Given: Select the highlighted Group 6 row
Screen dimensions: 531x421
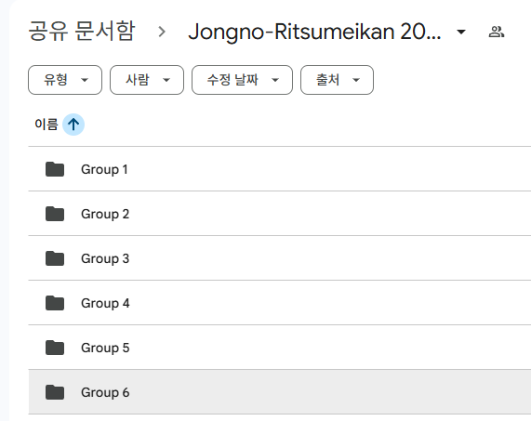Looking at the screenshot, I should point(280,392).
